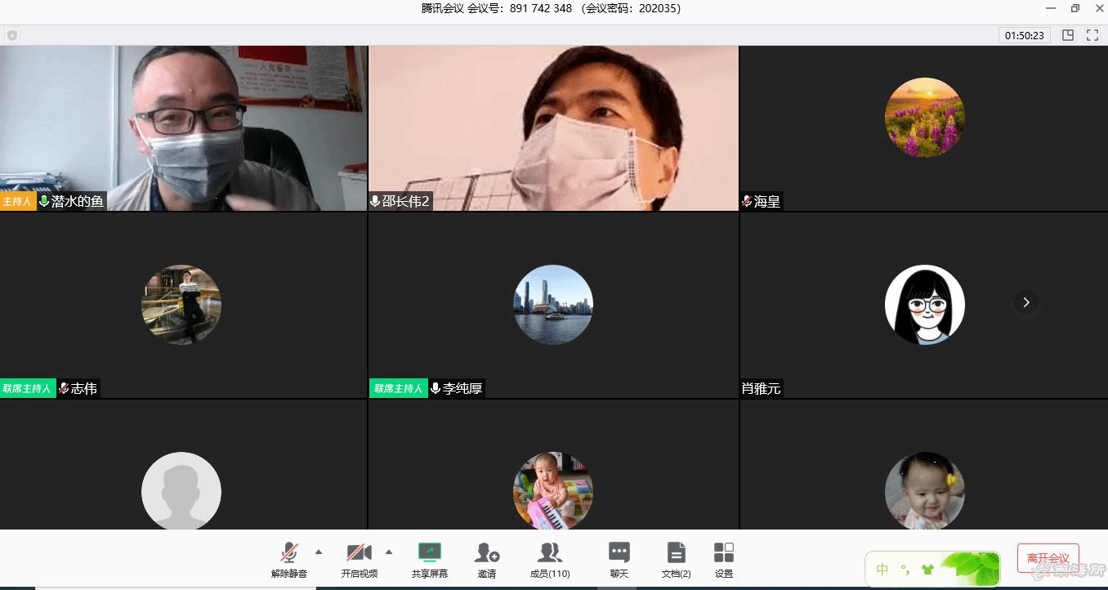Open the 邀请 invite icon
Image resolution: width=1108 pixels, height=590 pixels.
tap(487, 560)
